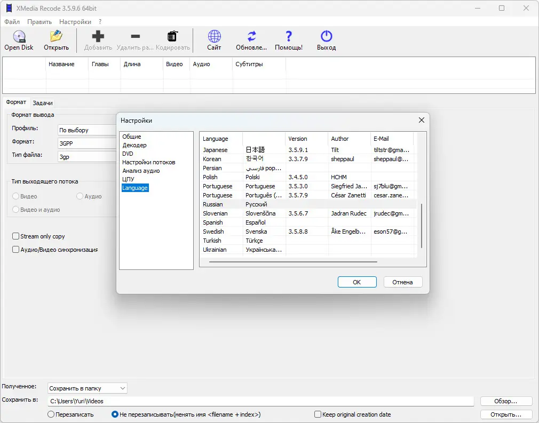The image size is (539, 423).
Task: Select Настройки потоков in the settings list
Action: (x=148, y=162)
